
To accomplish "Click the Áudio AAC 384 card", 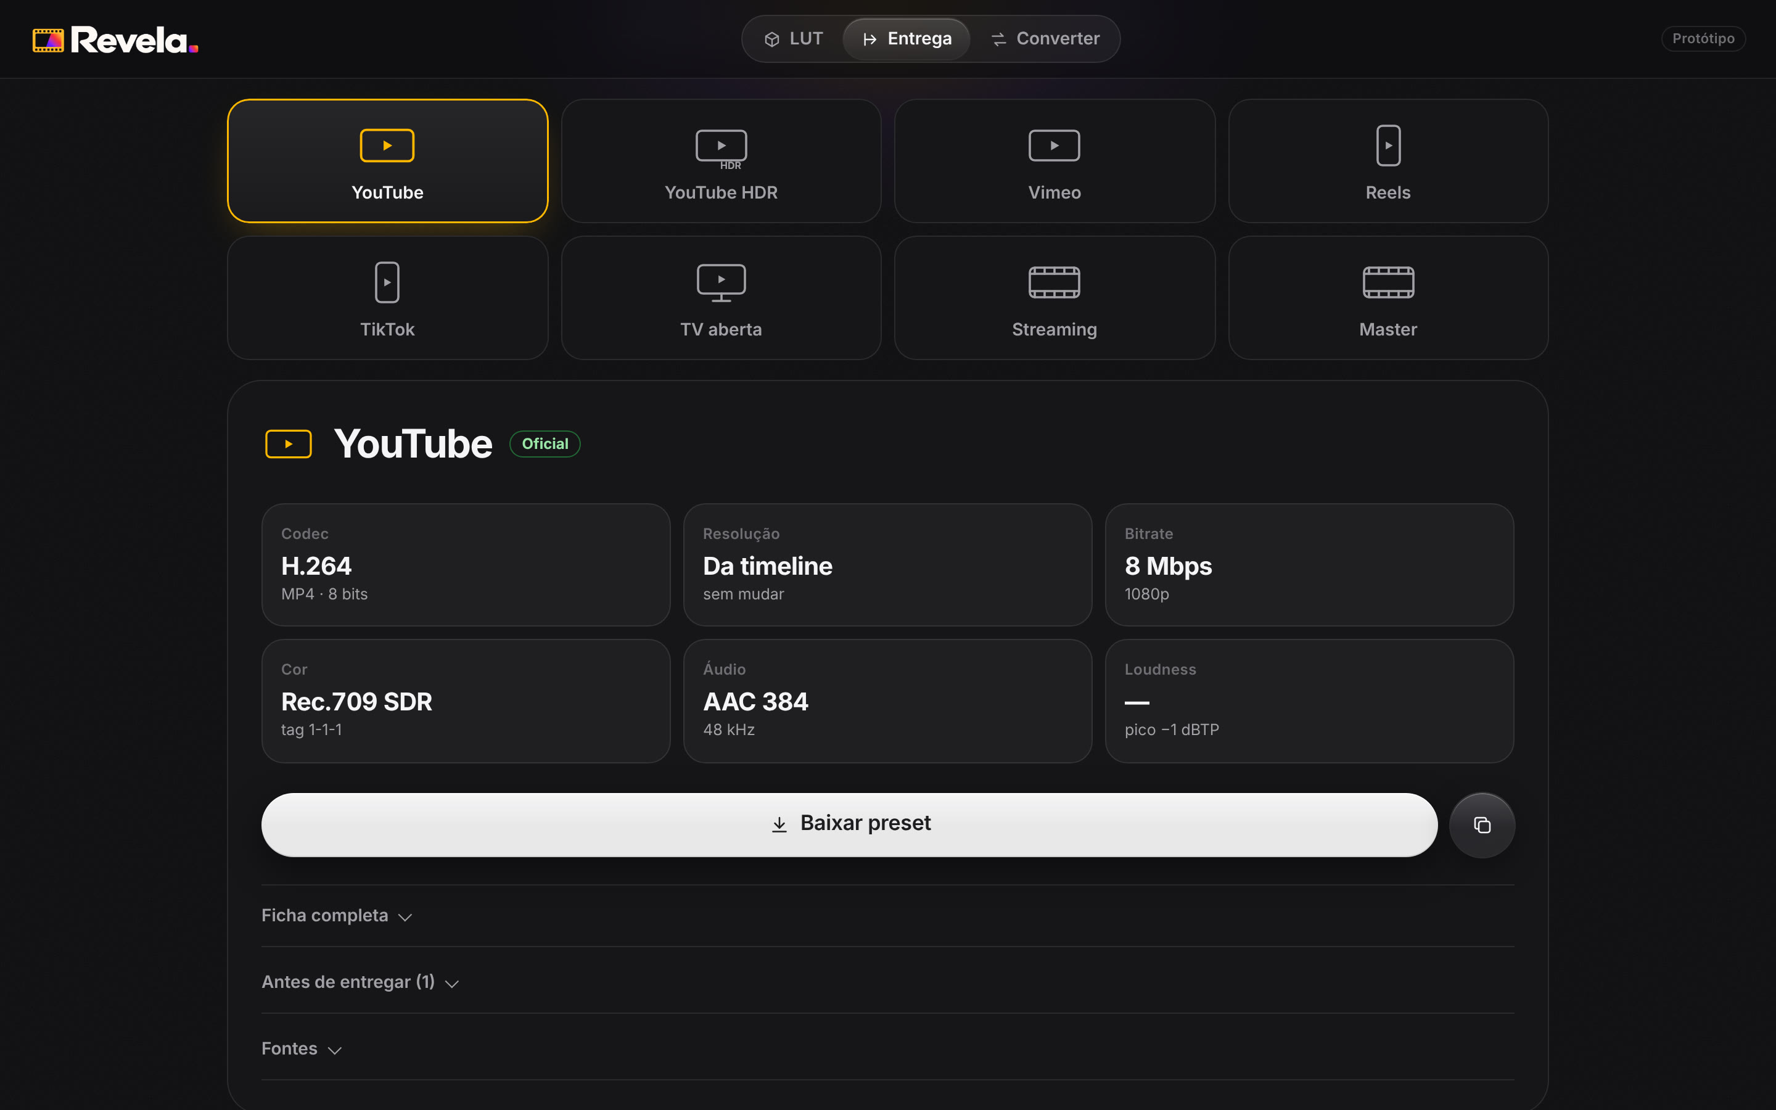I will [x=887, y=701].
